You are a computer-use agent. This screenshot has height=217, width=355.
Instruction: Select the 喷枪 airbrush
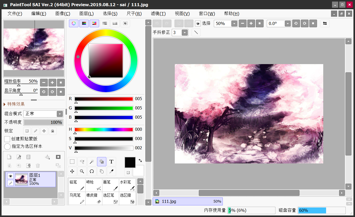click(93, 185)
